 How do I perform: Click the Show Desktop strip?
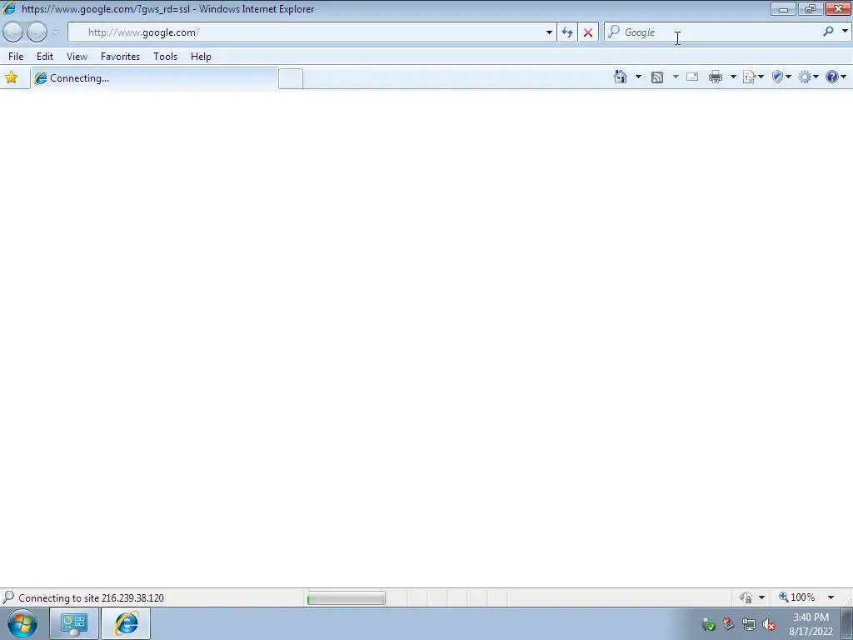tap(847, 623)
